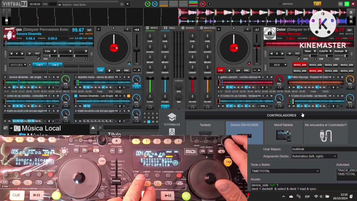The image size is (357, 201).
Task: Close the left deck with X button
Action: (98, 29)
